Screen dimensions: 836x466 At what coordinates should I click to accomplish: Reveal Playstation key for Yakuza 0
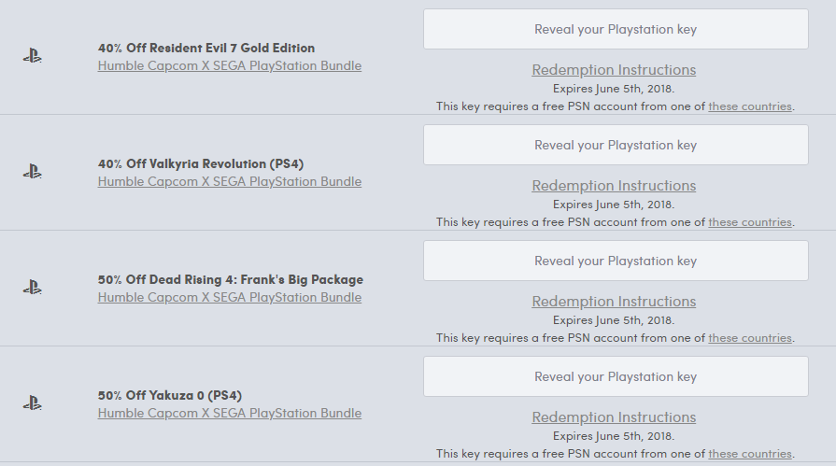pos(616,376)
